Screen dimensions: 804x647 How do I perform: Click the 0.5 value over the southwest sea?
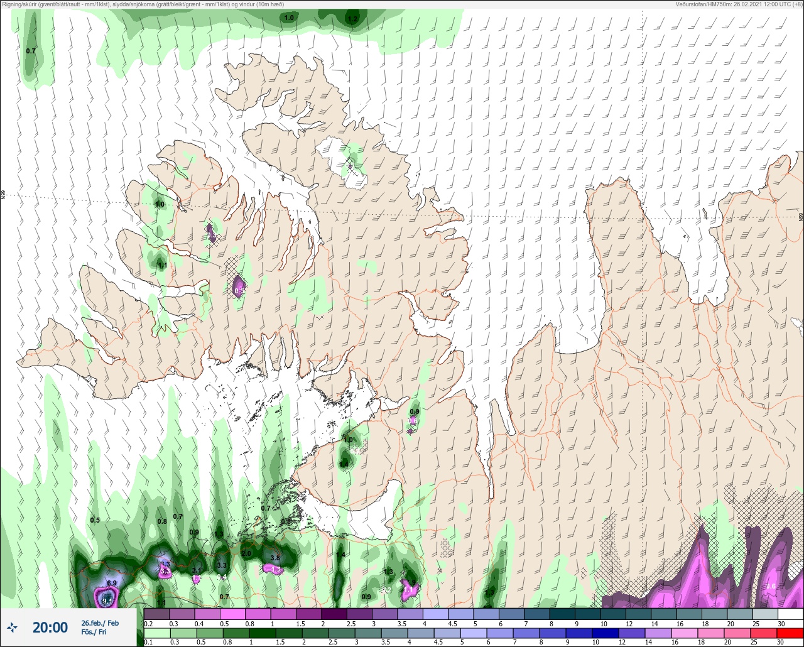[95, 520]
